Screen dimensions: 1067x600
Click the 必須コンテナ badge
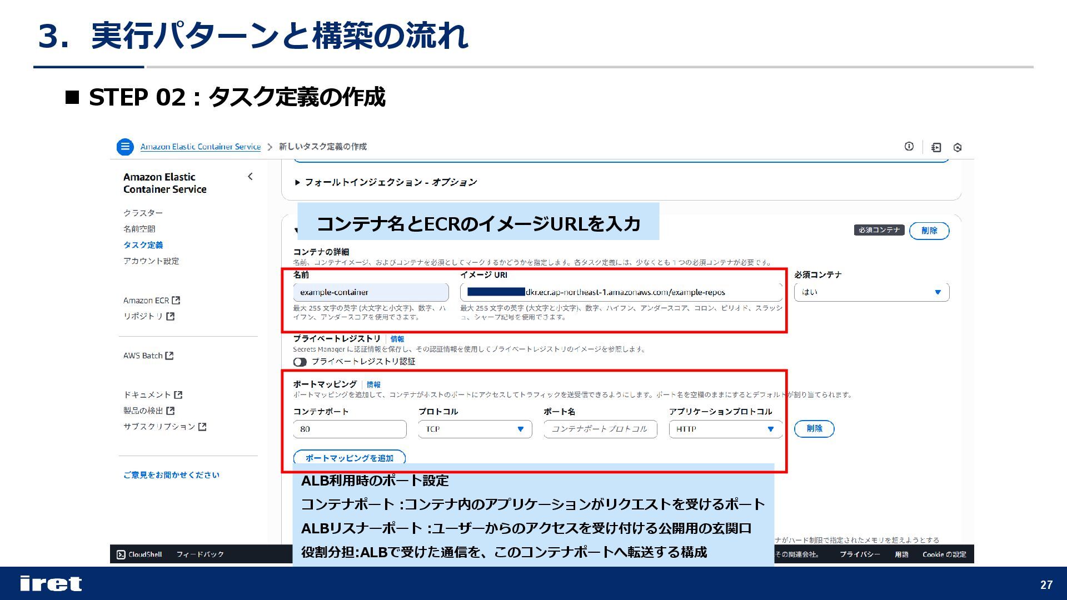[879, 230]
